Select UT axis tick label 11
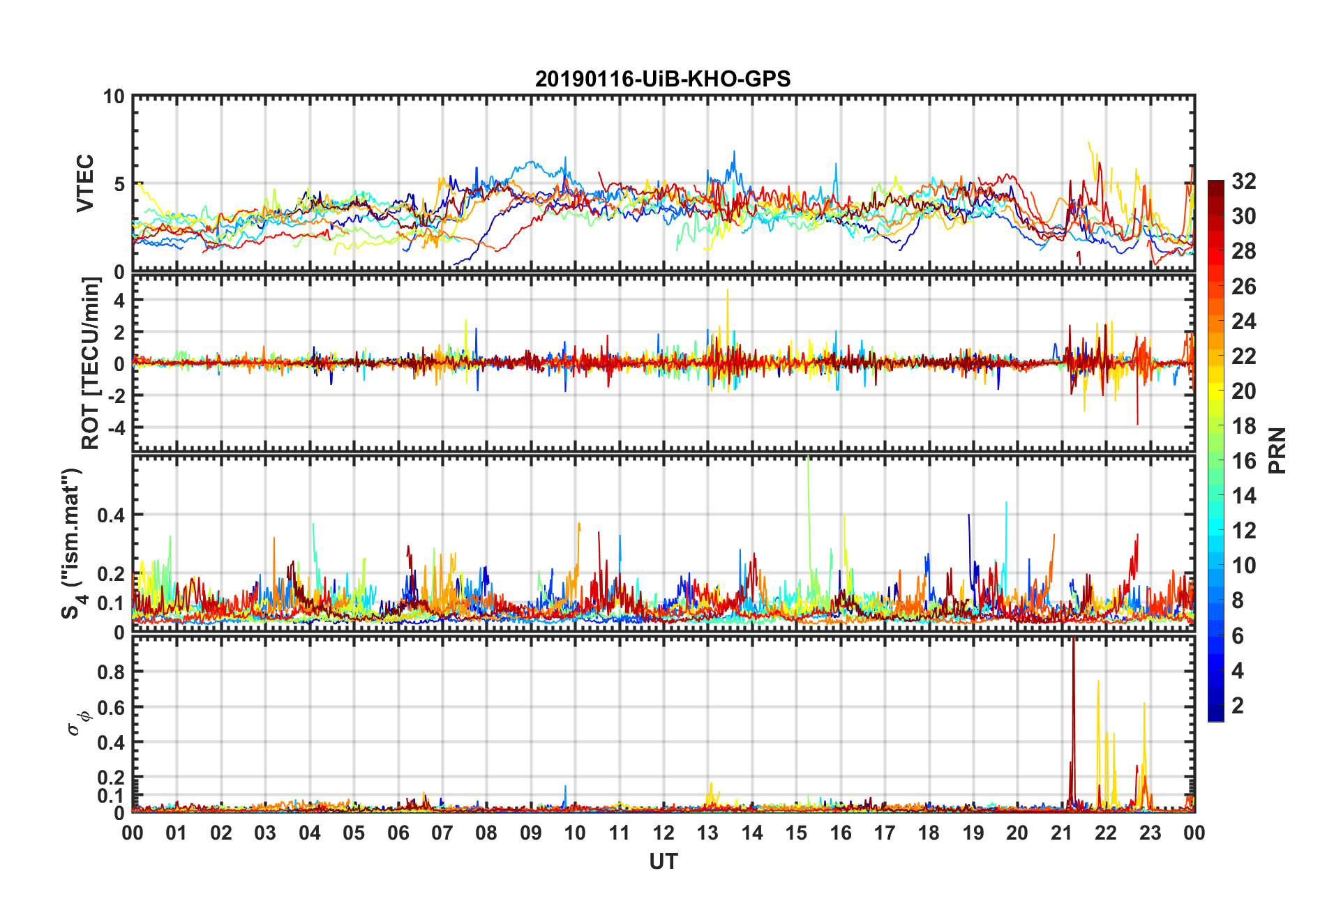The width and height of the screenshot is (1327, 901). (x=619, y=833)
